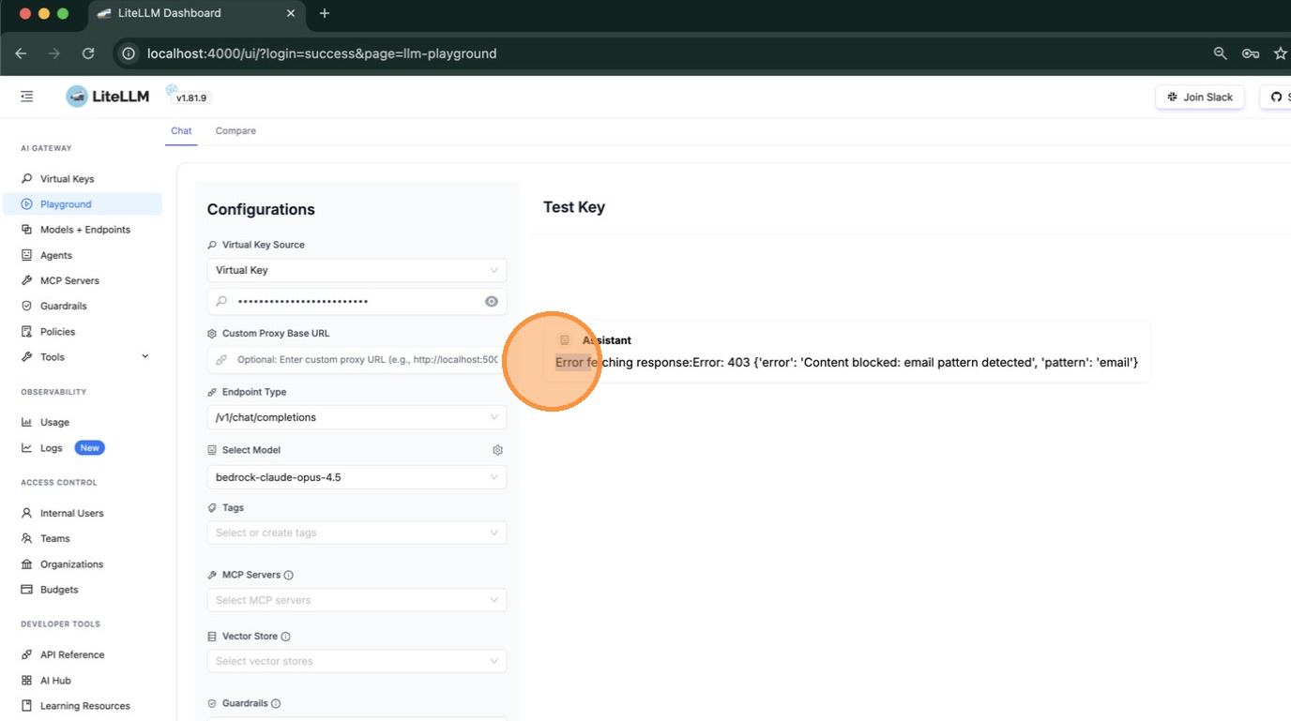The width and height of the screenshot is (1291, 721).
Task: Open the Select vector stores dropdown
Action: tap(357, 661)
